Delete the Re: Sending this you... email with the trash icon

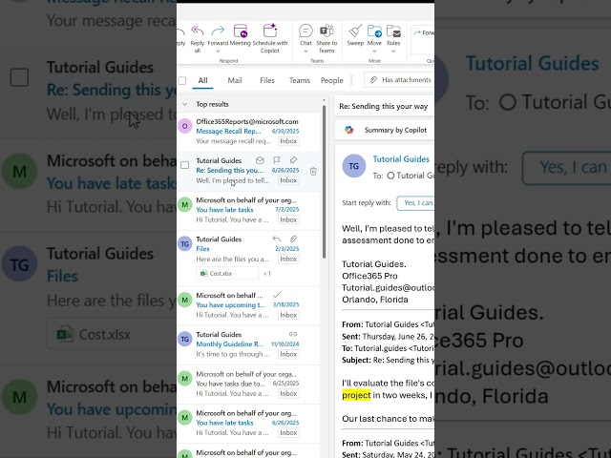coord(313,172)
